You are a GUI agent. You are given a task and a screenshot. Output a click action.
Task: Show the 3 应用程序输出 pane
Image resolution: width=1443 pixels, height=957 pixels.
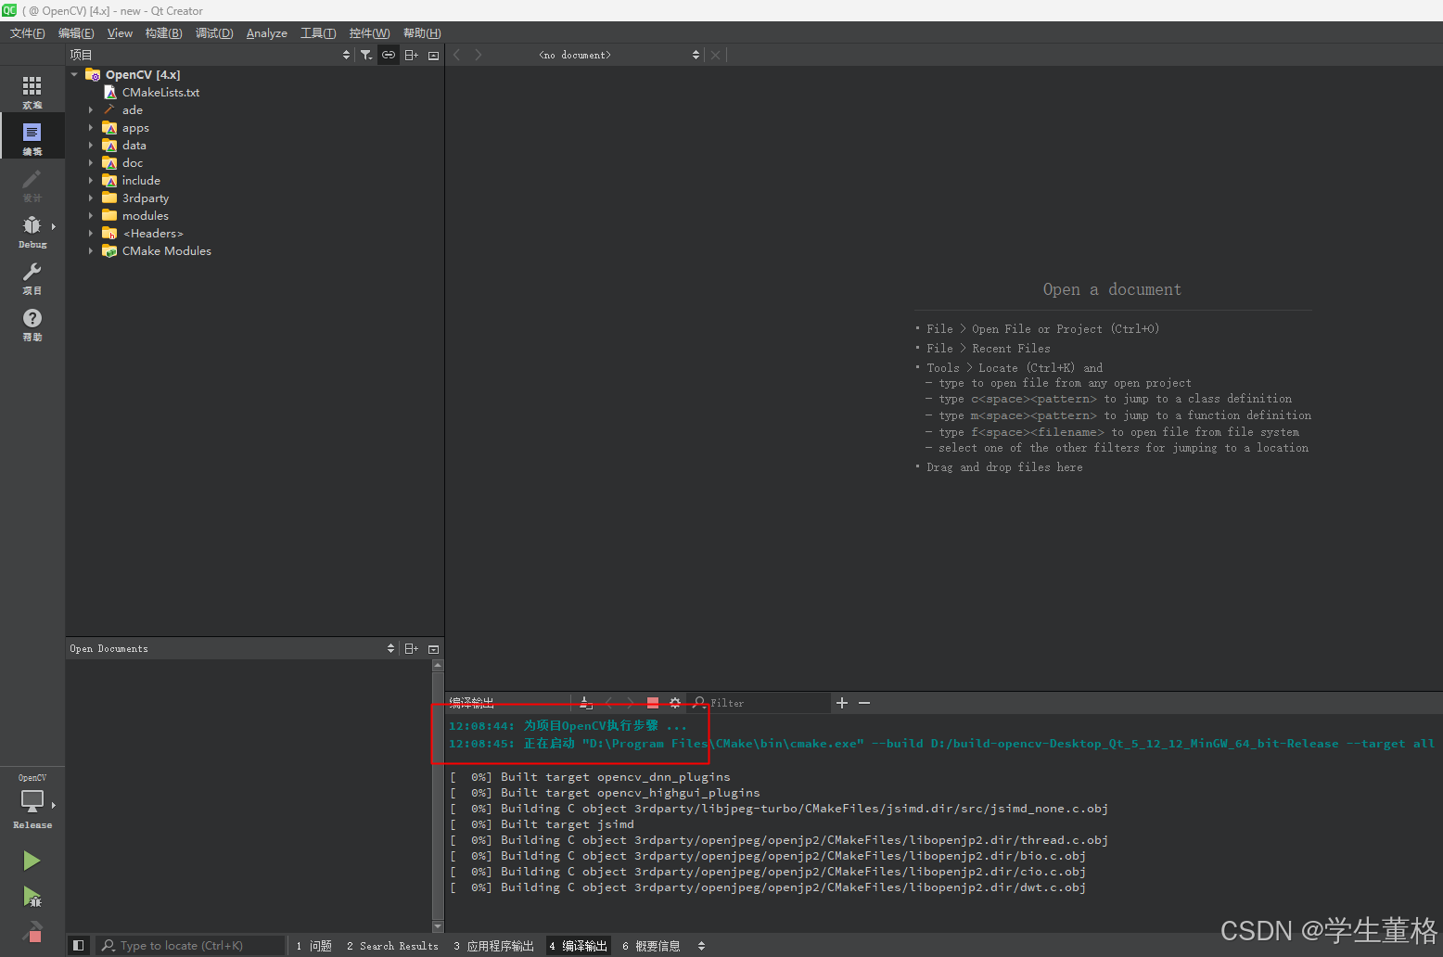(x=493, y=946)
